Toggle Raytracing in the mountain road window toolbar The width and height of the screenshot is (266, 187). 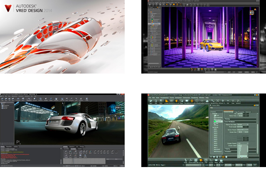click(172, 101)
